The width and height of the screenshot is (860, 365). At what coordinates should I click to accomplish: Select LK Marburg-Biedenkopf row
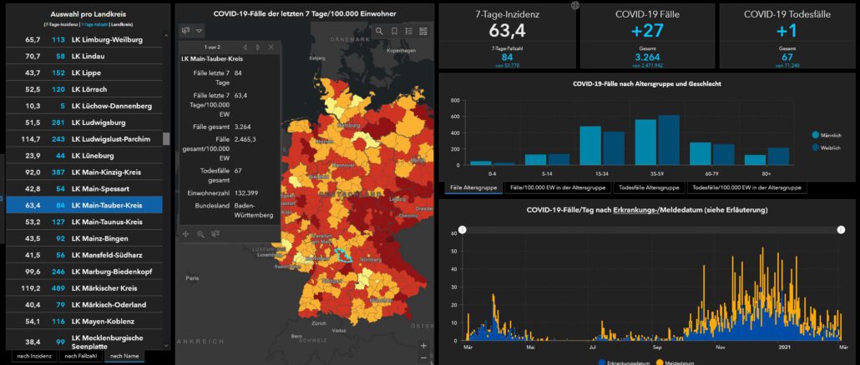84,272
